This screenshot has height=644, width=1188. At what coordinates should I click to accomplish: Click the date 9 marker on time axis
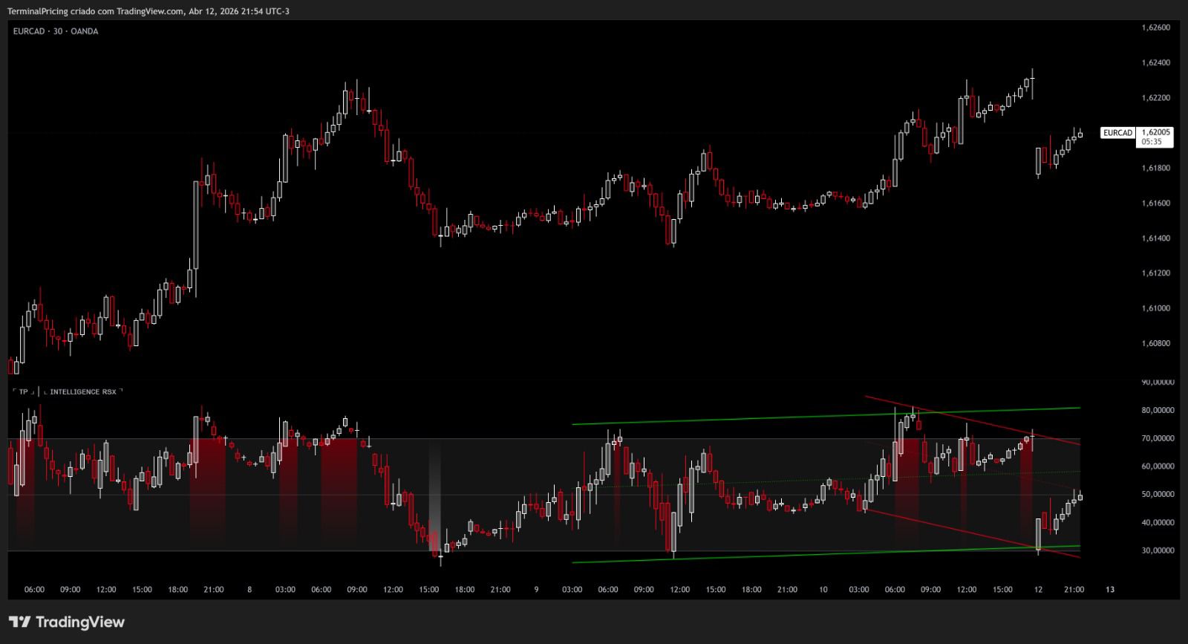click(x=536, y=589)
